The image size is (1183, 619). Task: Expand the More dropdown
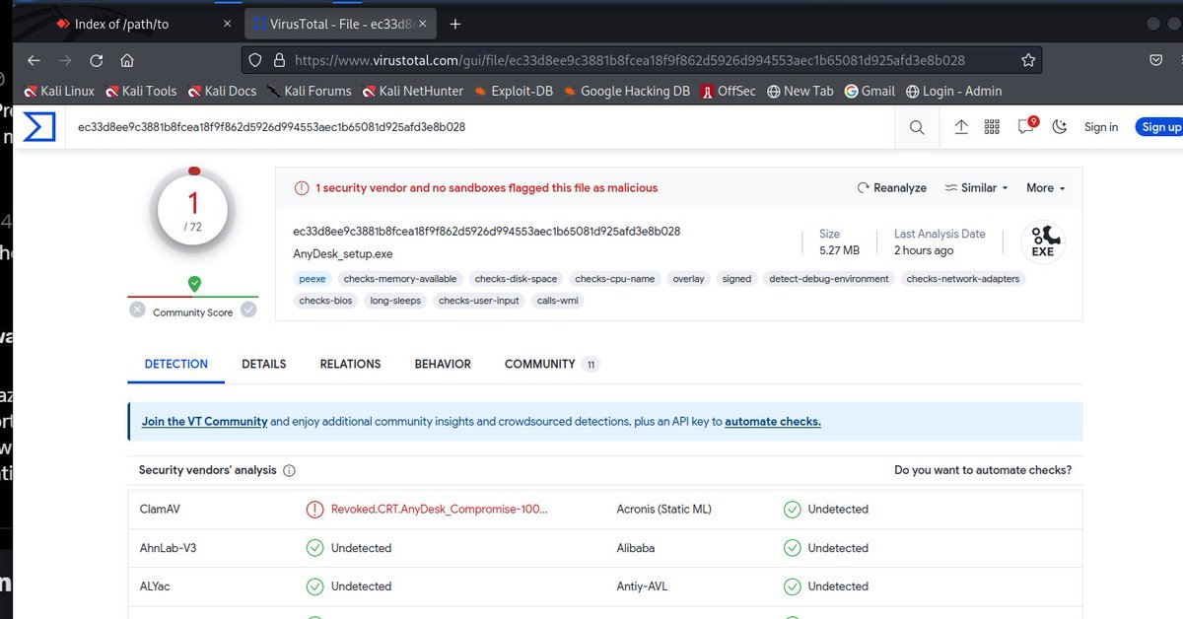click(1045, 187)
